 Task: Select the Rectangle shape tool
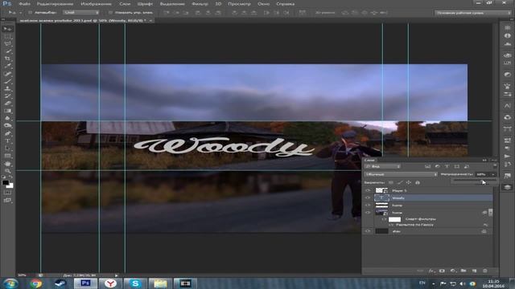(x=7, y=156)
